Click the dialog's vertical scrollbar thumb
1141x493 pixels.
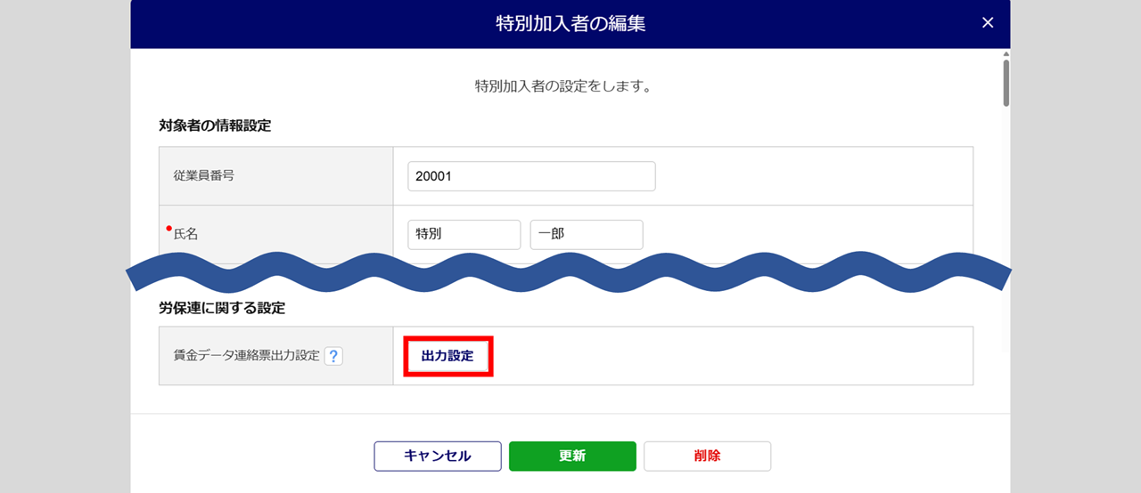pos(1006,82)
